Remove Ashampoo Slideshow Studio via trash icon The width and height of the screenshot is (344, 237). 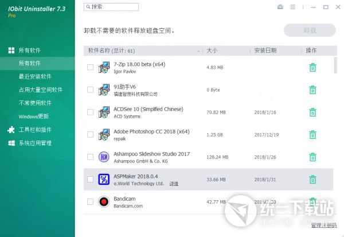point(312,157)
